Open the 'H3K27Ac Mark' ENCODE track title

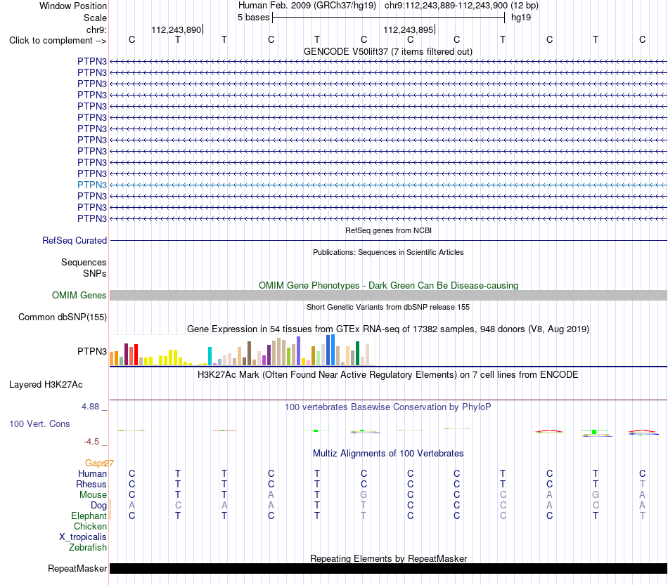(x=388, y=375)
